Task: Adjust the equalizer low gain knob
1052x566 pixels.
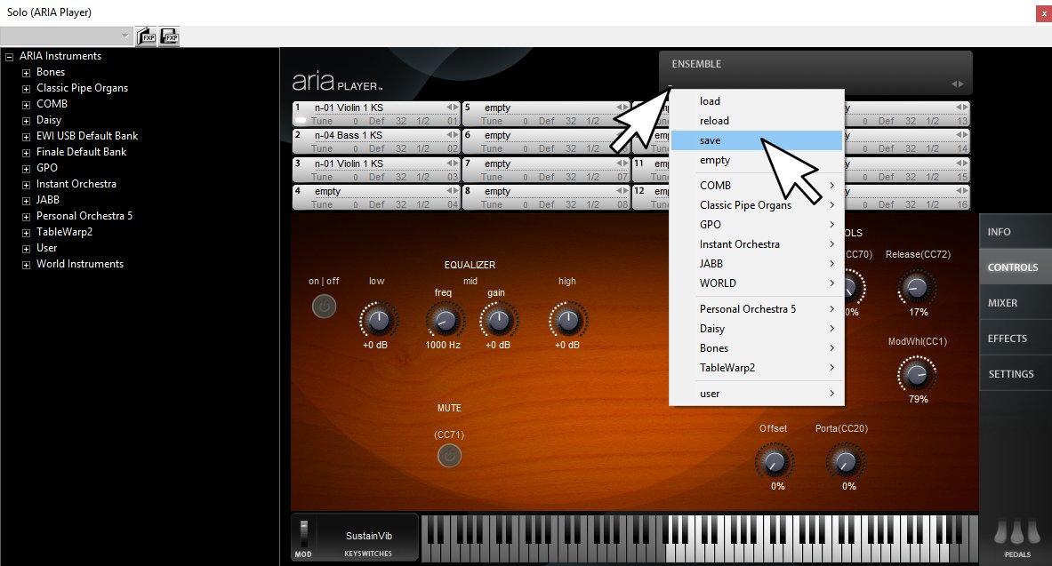Action: tap(377, 320)
